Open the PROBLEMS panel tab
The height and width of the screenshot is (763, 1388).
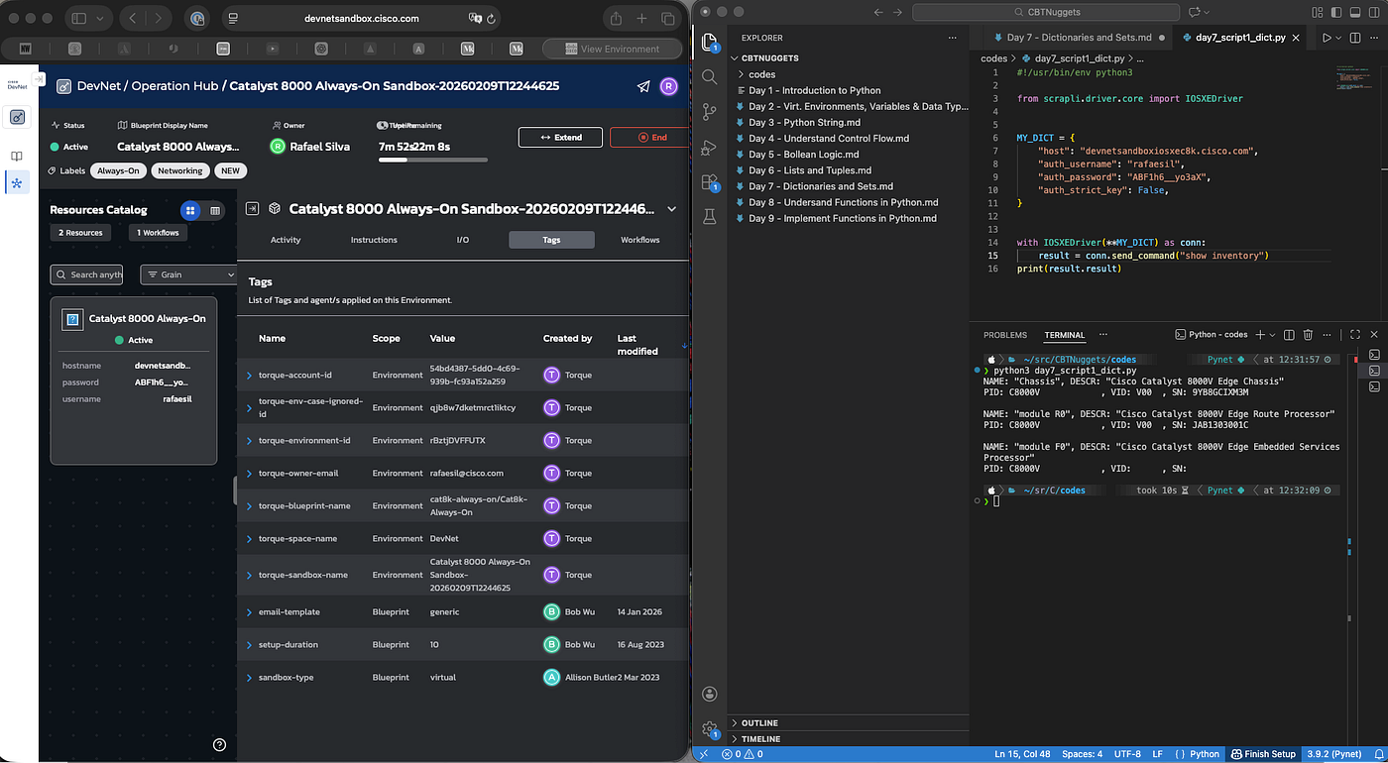(1005, 335)
